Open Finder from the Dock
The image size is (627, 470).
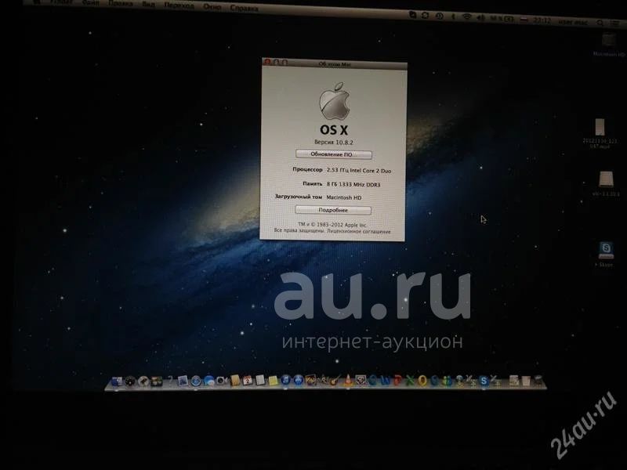(x=117, y=381)
